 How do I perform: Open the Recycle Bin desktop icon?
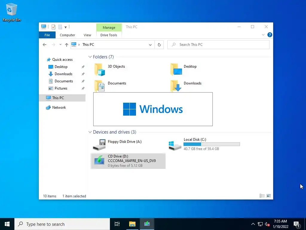tap(12, 12)
